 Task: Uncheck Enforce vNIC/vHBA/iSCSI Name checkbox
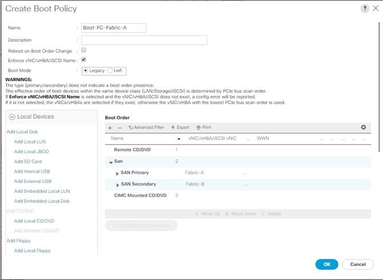(83, 59)
